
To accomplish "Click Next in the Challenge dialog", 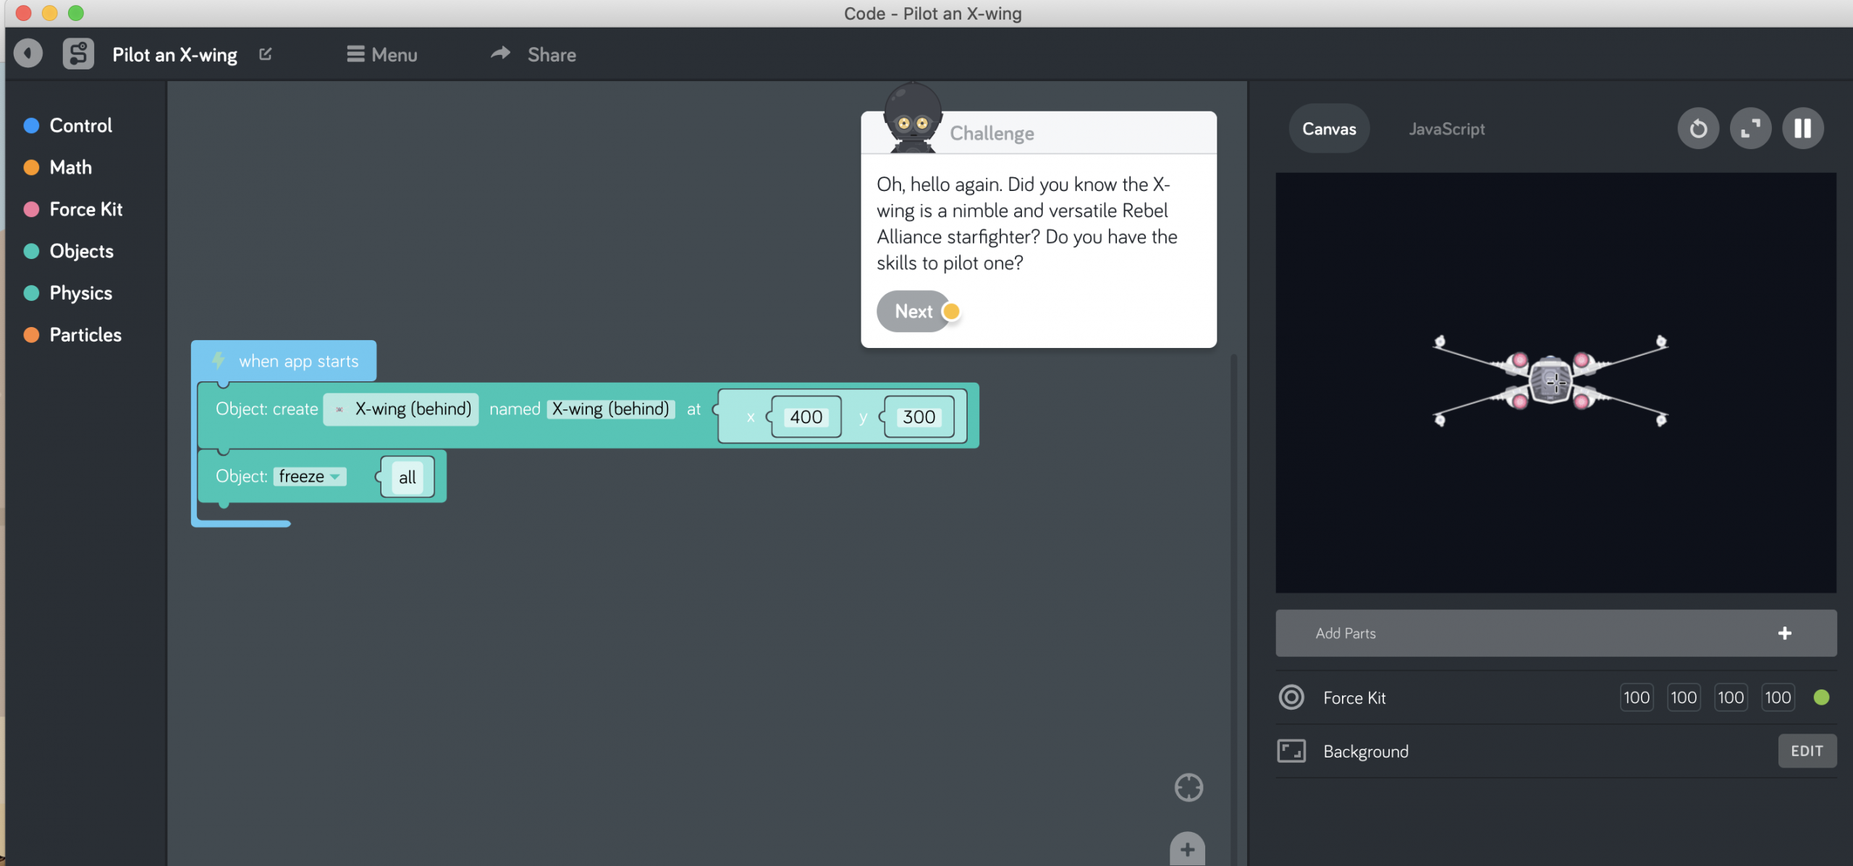I will [x=915, y=311].
